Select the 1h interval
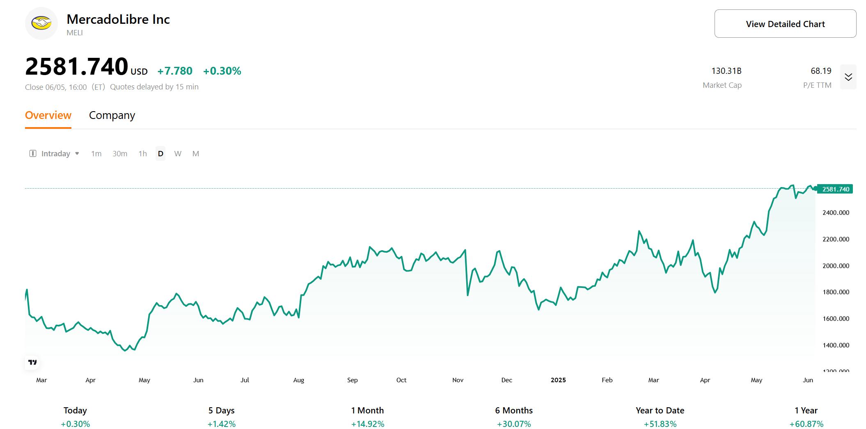 tap(142, 153)
